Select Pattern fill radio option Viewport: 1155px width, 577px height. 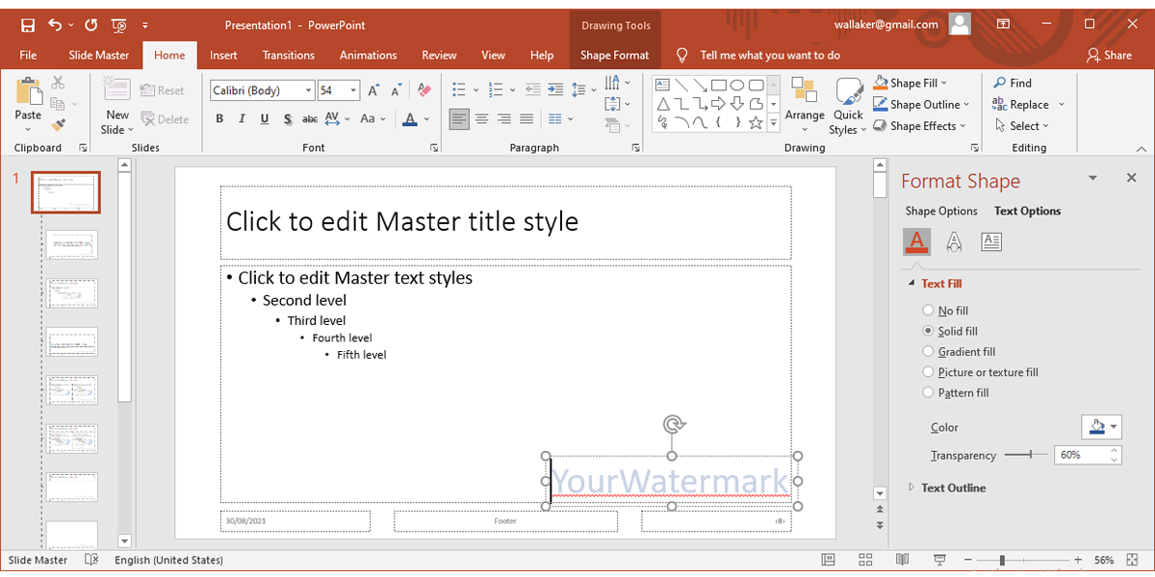[x=928, y=392]
